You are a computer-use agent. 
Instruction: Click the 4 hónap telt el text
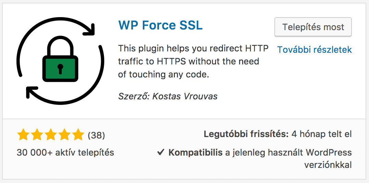pyautogui.click(x=321, y=134)
